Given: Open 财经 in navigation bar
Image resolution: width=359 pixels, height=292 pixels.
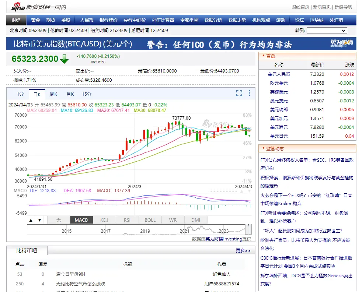Looking at the screenshot, I should click(x=16, y=20).
